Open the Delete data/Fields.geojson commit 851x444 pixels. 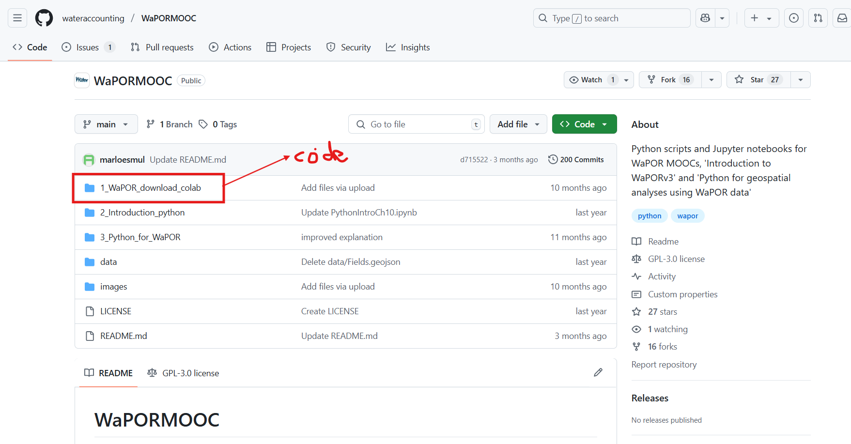click(351, 262)
